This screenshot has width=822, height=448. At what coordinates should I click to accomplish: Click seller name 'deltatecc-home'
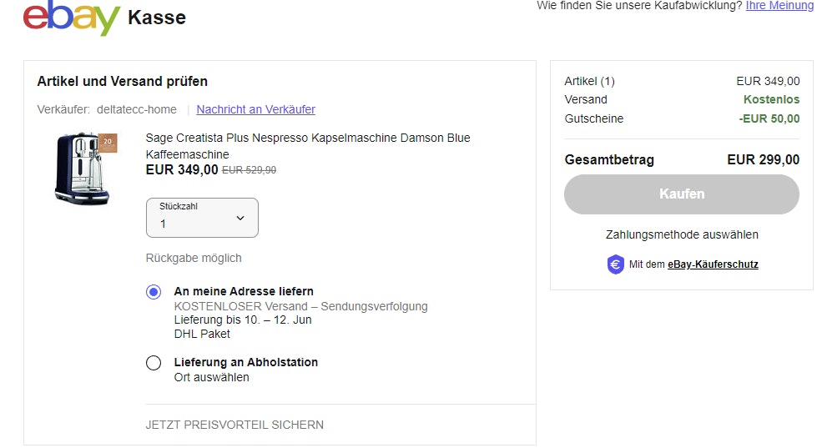[x=137, y=109]
